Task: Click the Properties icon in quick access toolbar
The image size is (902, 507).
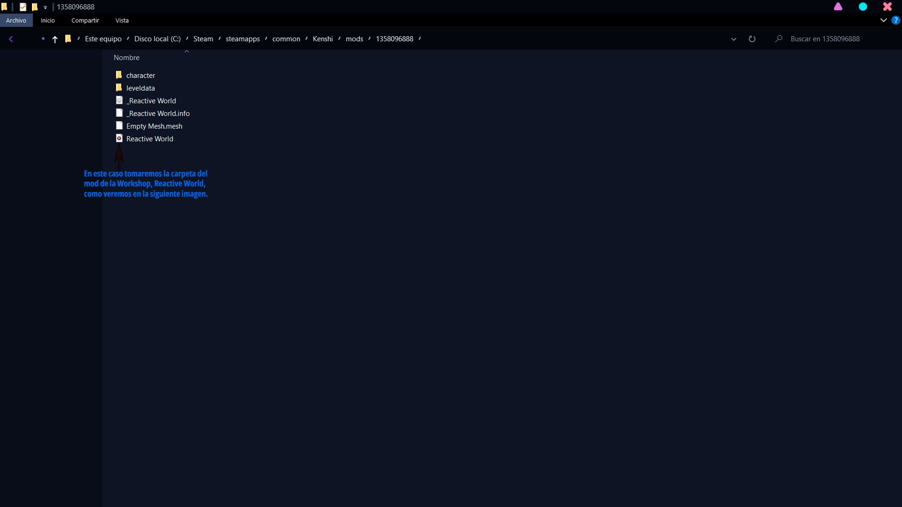Action: (x=23, y=7)
